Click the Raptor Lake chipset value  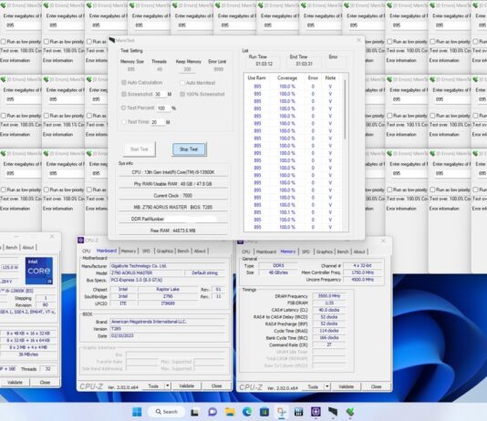[x=168, y=289]
